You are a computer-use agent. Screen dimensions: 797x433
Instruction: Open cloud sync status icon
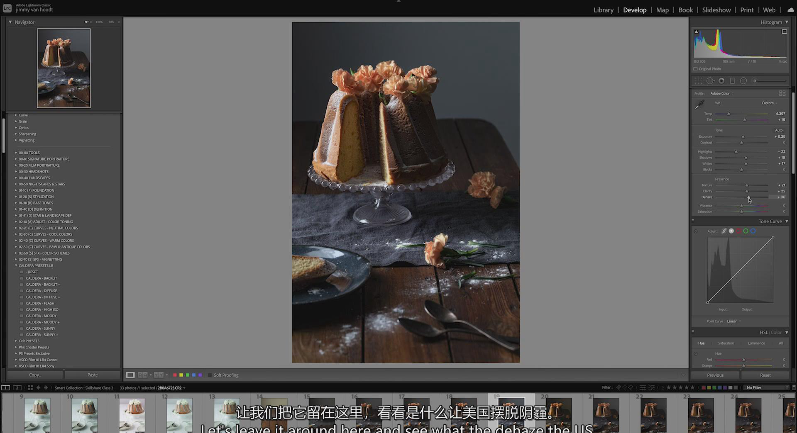tap(790, 10)
